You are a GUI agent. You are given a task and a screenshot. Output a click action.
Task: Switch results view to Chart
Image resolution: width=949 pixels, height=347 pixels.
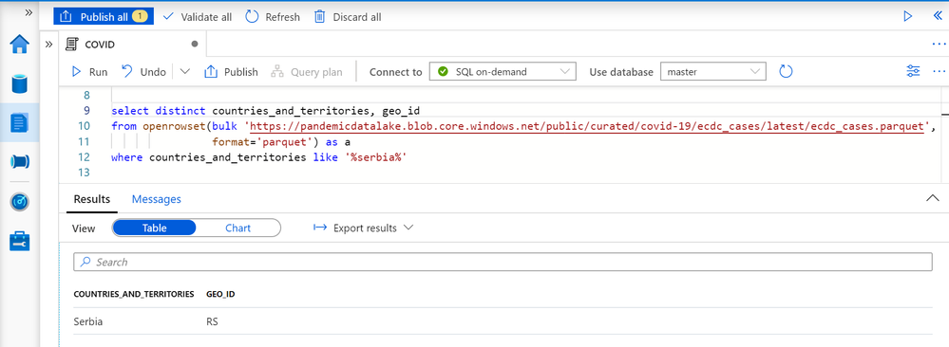tap(237, 228)
